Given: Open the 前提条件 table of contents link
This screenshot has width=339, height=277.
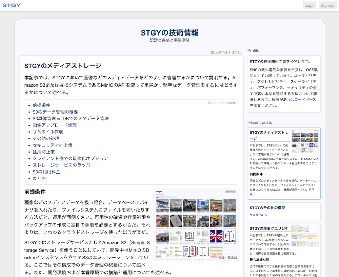Looking at the screenshot, I should click(x=41, y=105).
